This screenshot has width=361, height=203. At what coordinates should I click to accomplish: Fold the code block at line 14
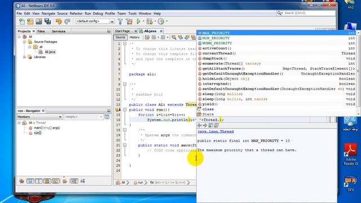pos(125,109)
